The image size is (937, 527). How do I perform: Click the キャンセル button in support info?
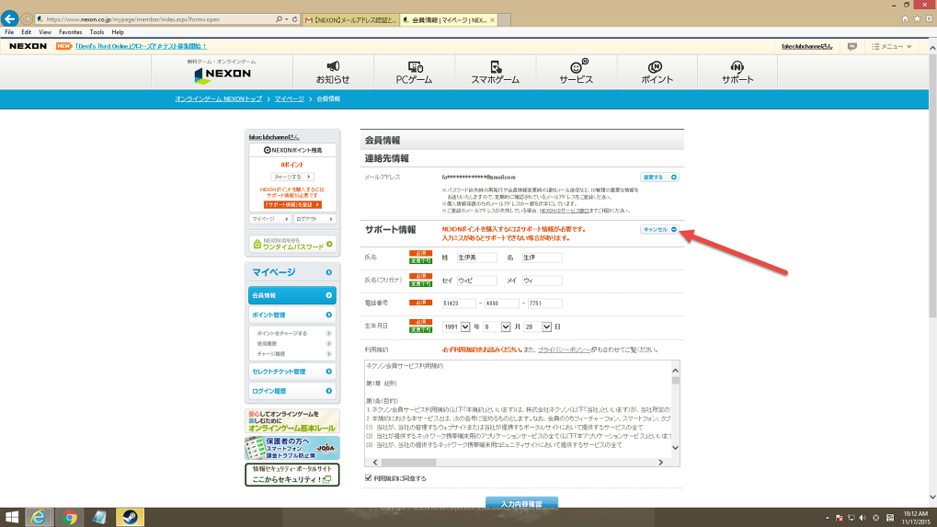click(659, 229)
